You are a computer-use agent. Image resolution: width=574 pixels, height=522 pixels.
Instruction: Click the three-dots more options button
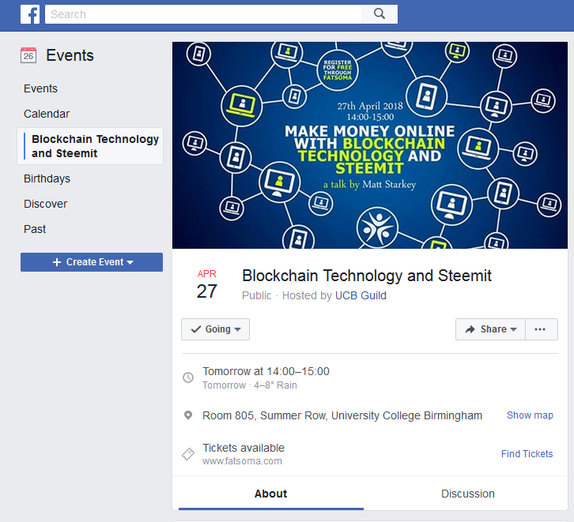[542, 329]
